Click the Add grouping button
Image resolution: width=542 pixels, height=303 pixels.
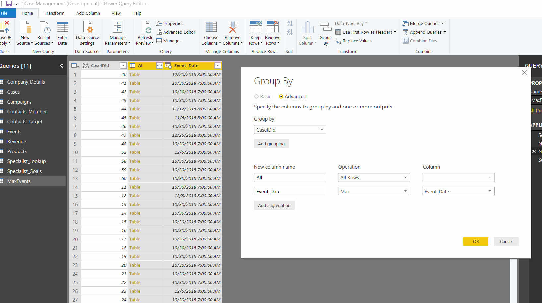click(271, 144)
